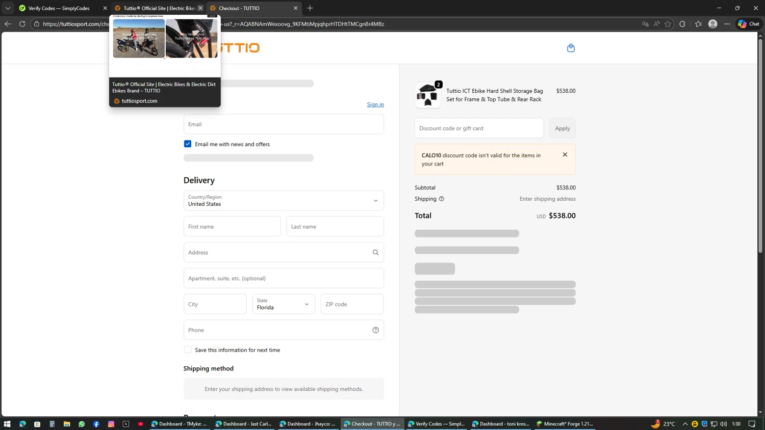Click the phone field help icon
The height and width of the screenshot is (430, 765).
pos(375,330)
